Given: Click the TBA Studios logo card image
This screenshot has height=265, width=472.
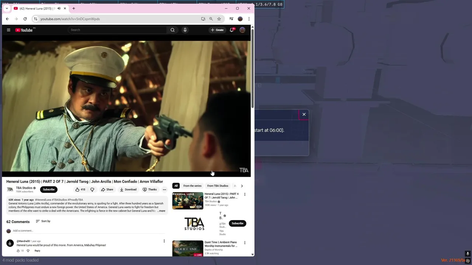Looking at the screenshot, I should (194, 223).
